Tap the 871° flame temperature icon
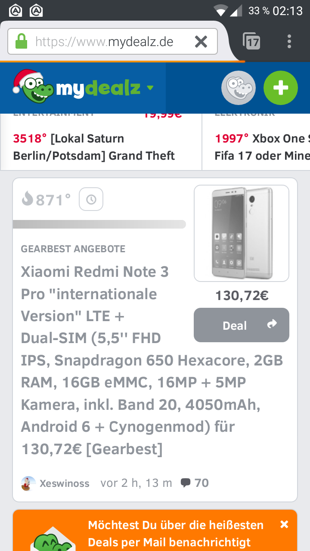 (x=28, y=199)
